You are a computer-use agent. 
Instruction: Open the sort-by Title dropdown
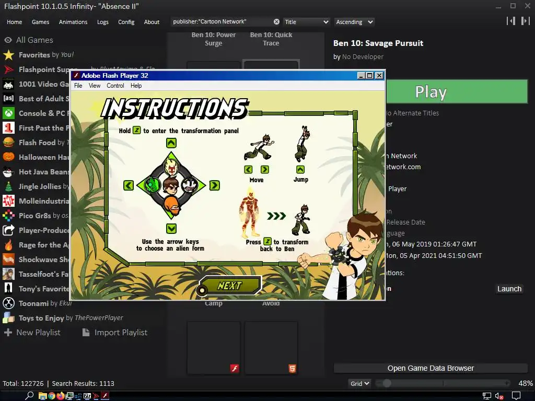[306, 22]
